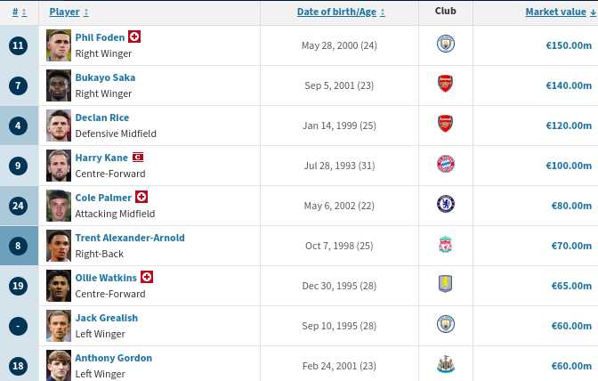Click Chelsea club crest for Cole Palmer
Screen dimensions: 598x381
[x=445, y=205]
